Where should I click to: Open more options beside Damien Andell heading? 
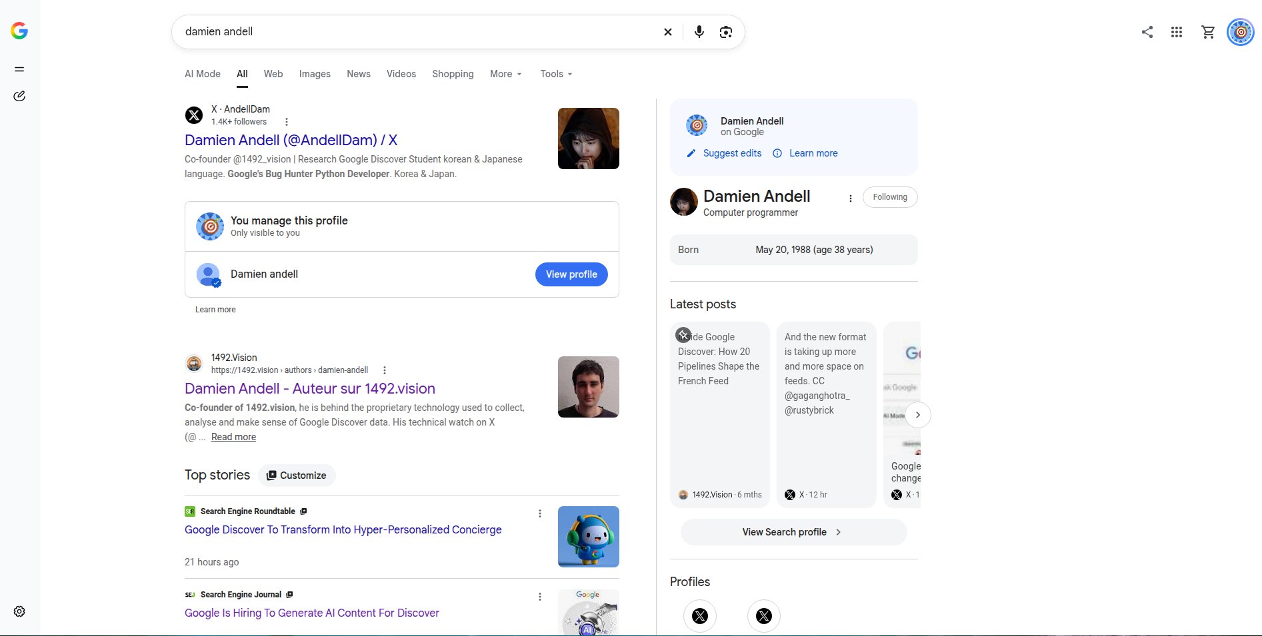point(850,198)
